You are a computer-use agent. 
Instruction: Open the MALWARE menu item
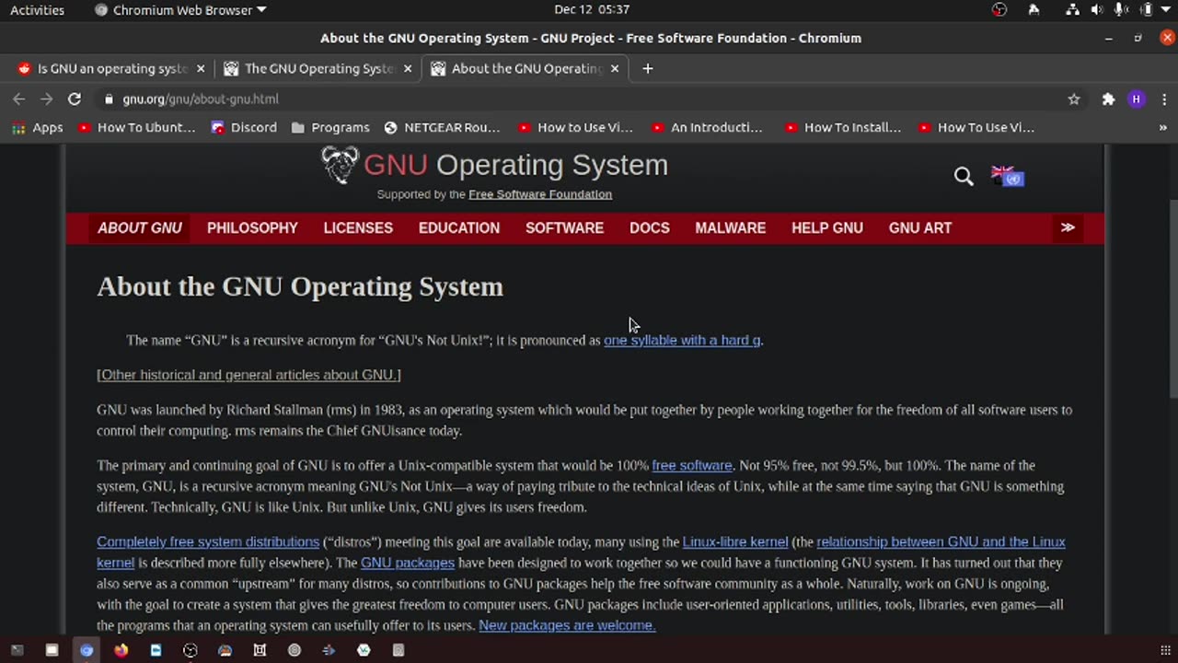(x=731, y=227)
